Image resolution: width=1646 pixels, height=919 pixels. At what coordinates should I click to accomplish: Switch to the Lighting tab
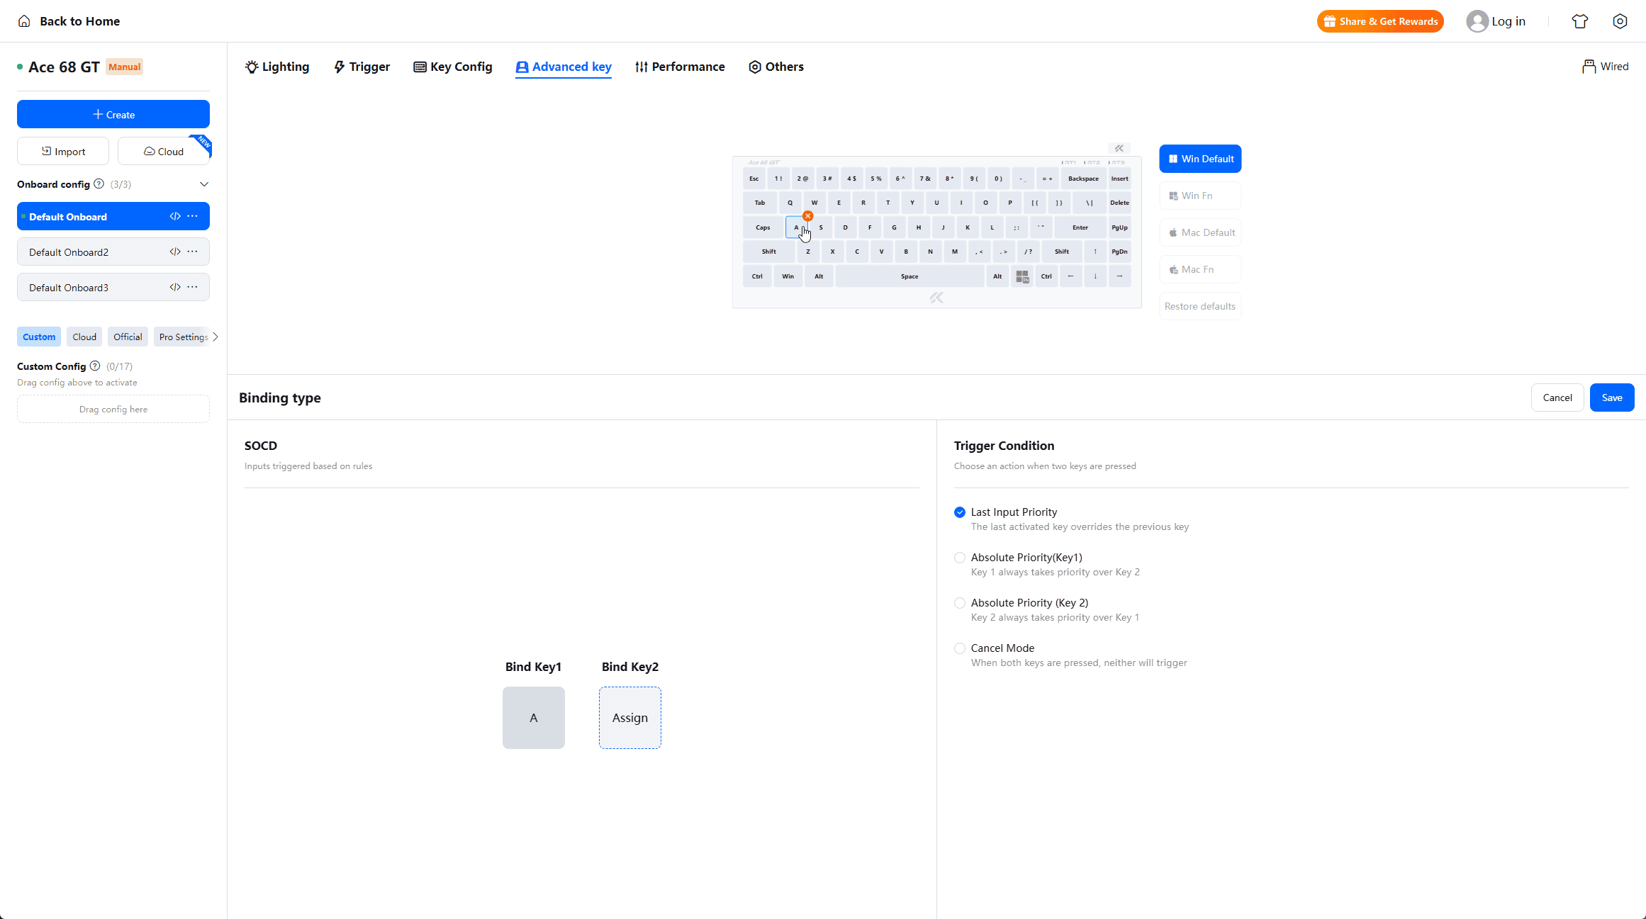coord(277,67)
